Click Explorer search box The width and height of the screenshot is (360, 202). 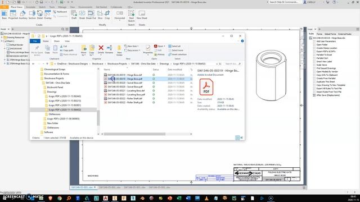232,64
